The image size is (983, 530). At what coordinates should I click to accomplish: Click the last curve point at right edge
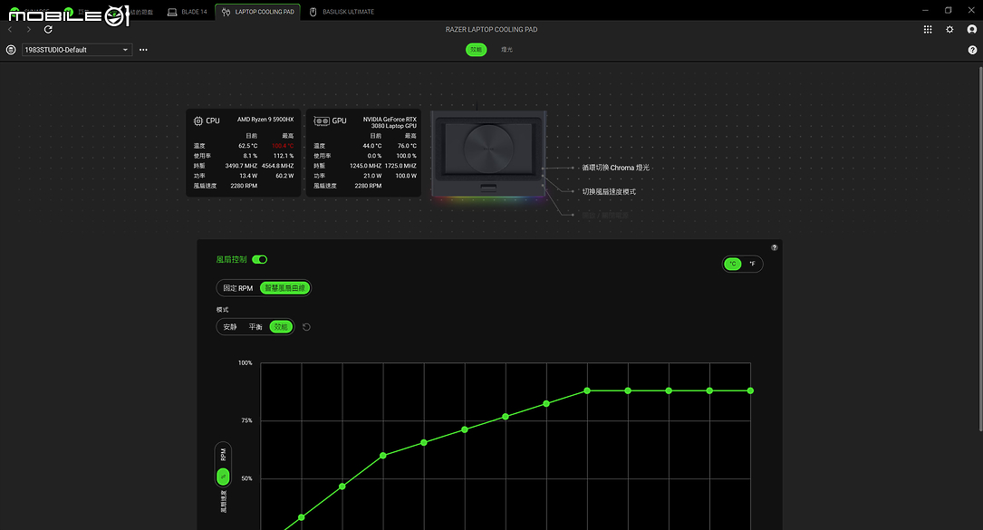(750, 390)
